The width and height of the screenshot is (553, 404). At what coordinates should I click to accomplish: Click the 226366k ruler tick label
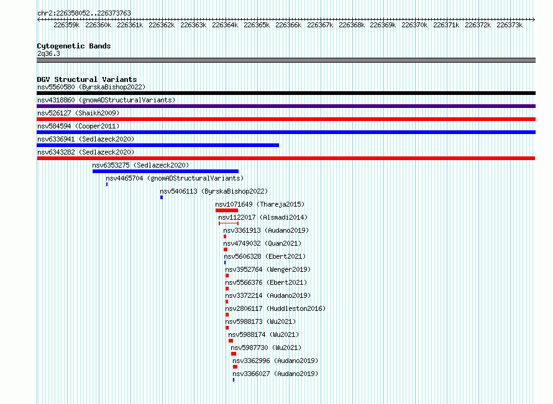288,25
